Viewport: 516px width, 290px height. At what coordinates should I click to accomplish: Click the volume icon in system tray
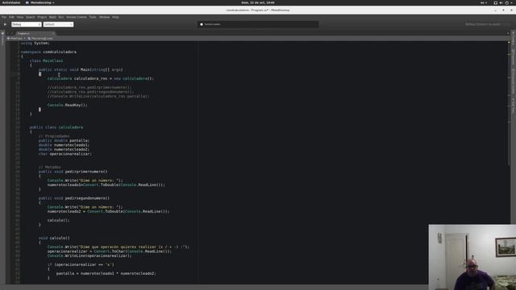501,2
